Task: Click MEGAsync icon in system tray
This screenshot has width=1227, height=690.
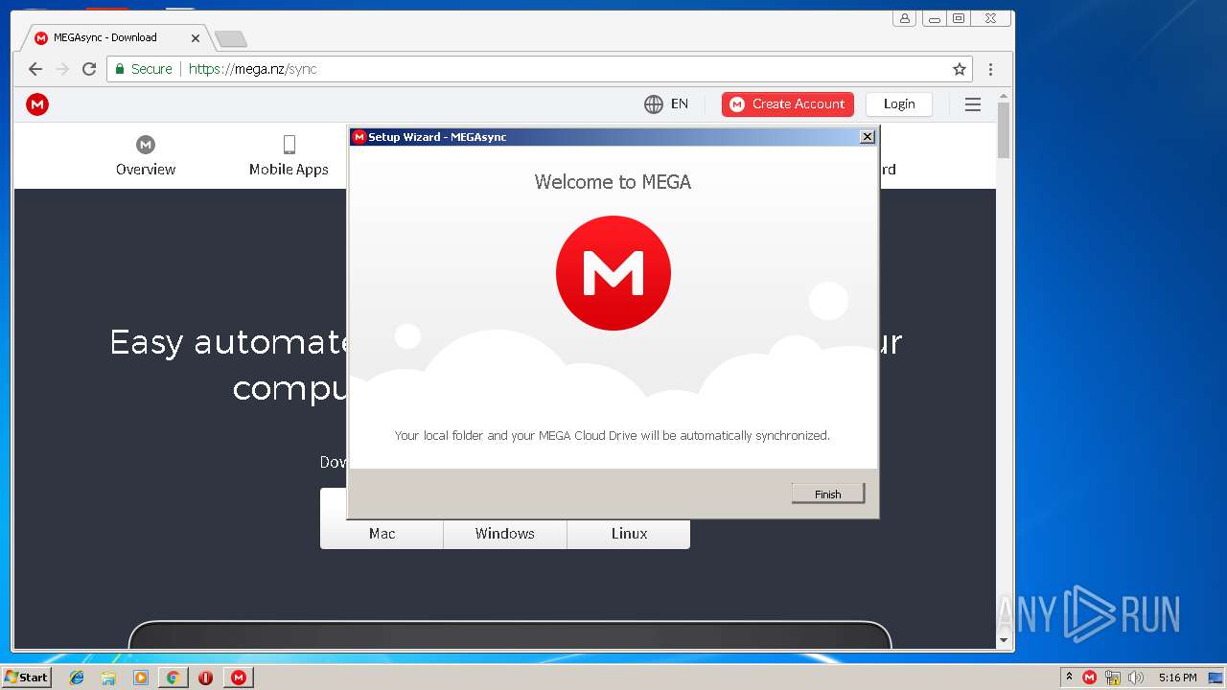Action: click(x=1090, y=678)
